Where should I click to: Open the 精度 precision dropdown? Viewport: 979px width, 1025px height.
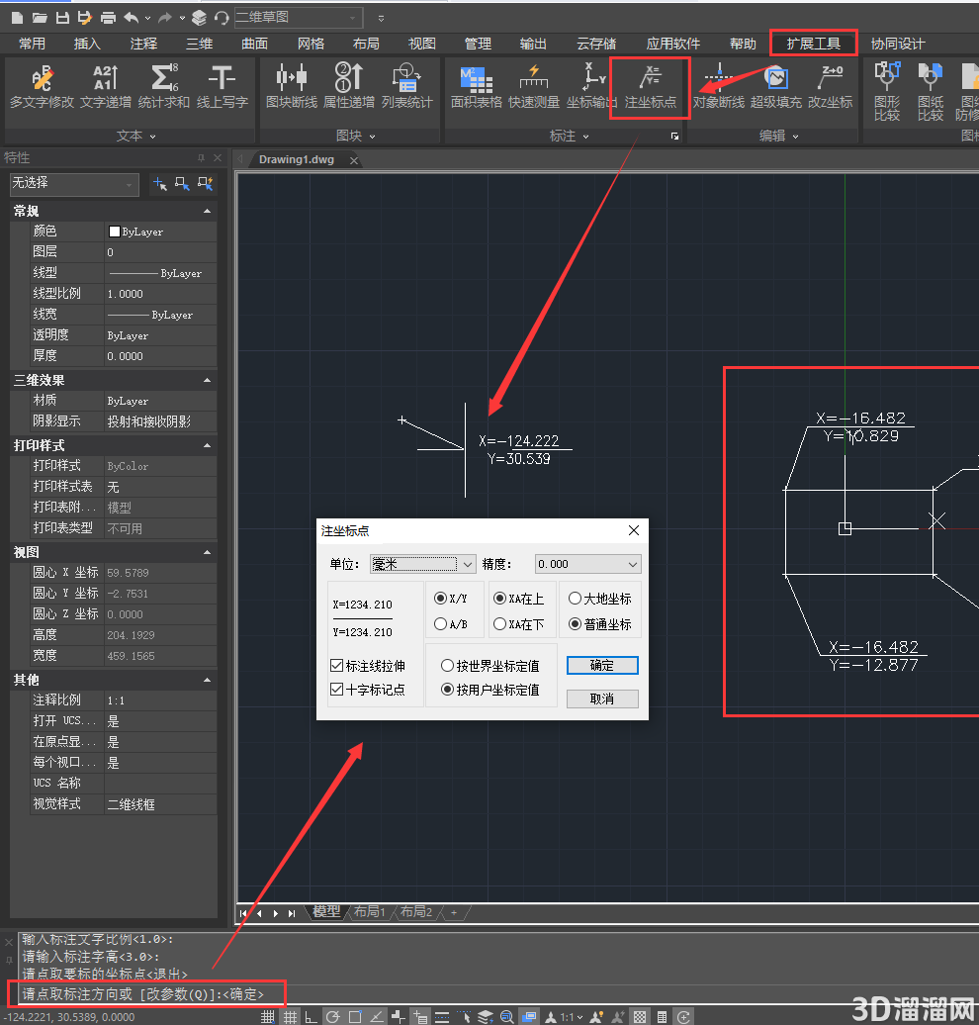pyautogui.click(x=587, y=564)
